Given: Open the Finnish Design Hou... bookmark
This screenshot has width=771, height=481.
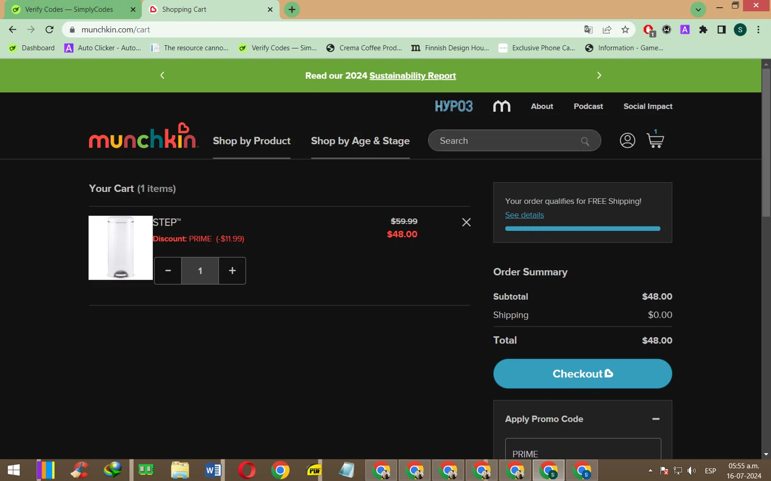Looking at the screenshot, I should point(450,48).
